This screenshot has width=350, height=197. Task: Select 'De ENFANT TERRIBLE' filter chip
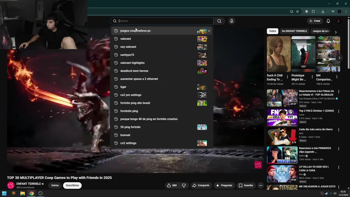coord(294,31)
